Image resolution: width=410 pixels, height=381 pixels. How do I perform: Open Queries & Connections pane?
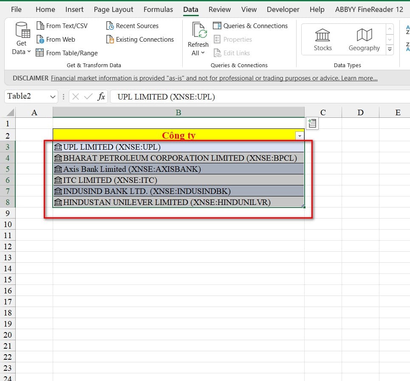coord(250,26)
